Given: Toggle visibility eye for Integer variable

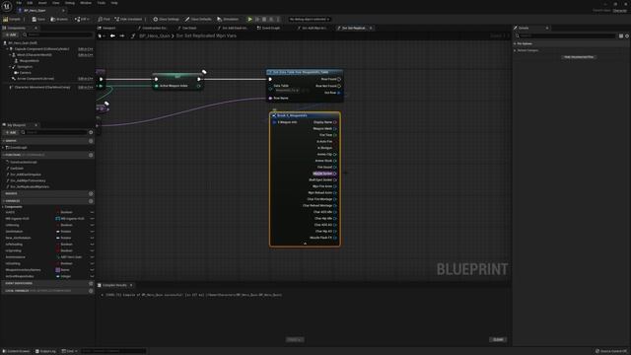Looking at the screenshot, I should point(92,276).
